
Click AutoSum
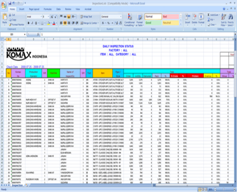[213, 15]
